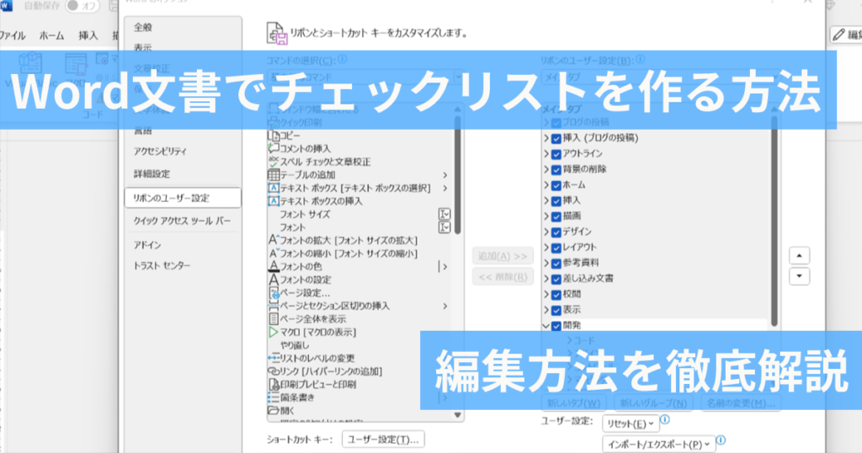Select the フォントの色 command icon
Screen dimensions: 862x453
pos(274,267)
